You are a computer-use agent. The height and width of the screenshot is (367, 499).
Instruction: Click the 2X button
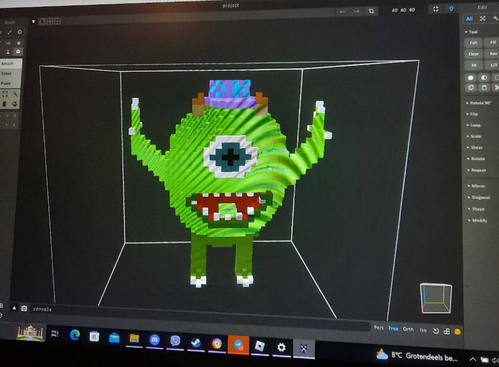pyautogui.click(x=474, y=65)
